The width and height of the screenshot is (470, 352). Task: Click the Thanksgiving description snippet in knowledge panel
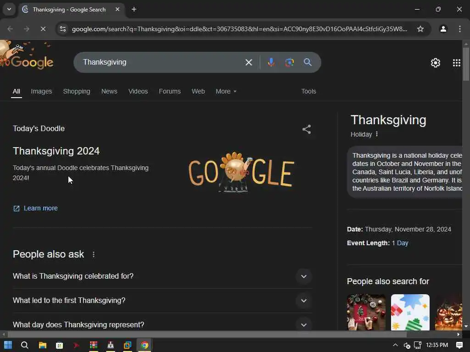tap(407, 172)
